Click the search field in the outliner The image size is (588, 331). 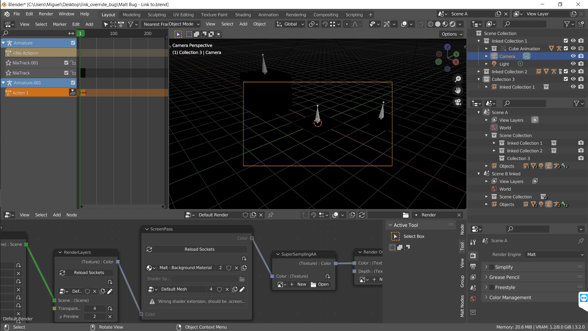coord(524,24)
